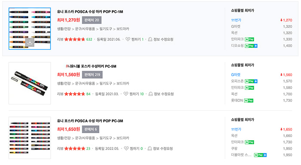This screenshot has height=165, width=301.
Task: View the 632 reviews for PC-1M
Action: point(89,40)
